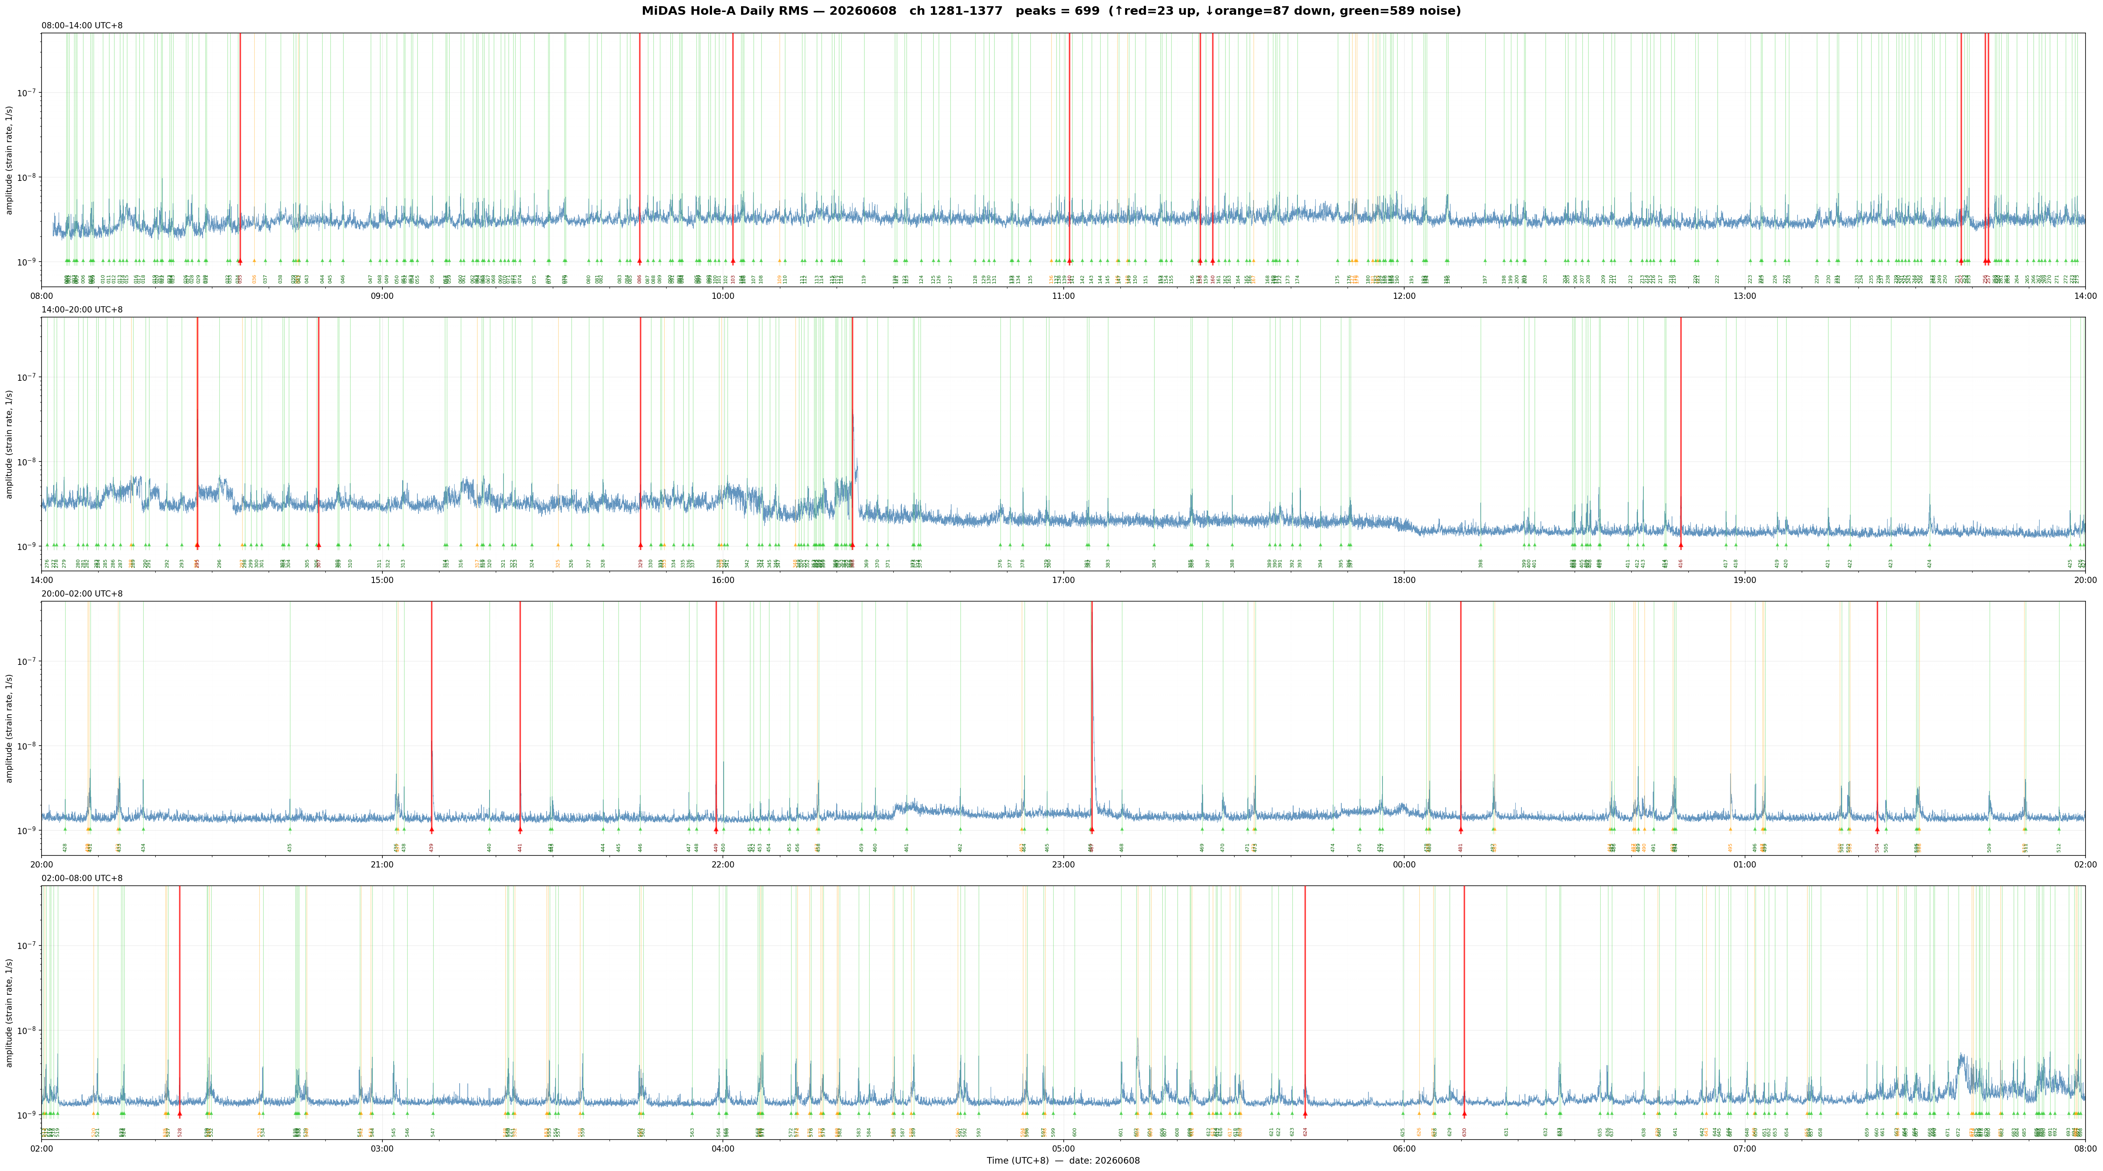Click the "22:00" x-axis tick label
This screenshot has height=1171, width=2103.
722,865
